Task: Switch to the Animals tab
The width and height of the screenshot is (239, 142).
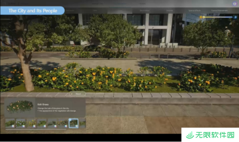Action: (x=170, y=11)
